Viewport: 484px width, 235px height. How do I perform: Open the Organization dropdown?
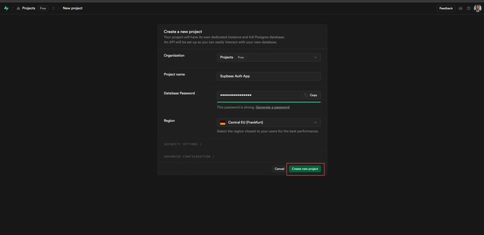click(269, 57)
